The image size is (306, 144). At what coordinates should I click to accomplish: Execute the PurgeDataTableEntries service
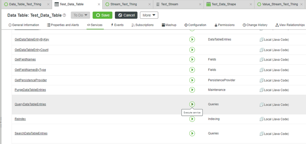point(192,90)
